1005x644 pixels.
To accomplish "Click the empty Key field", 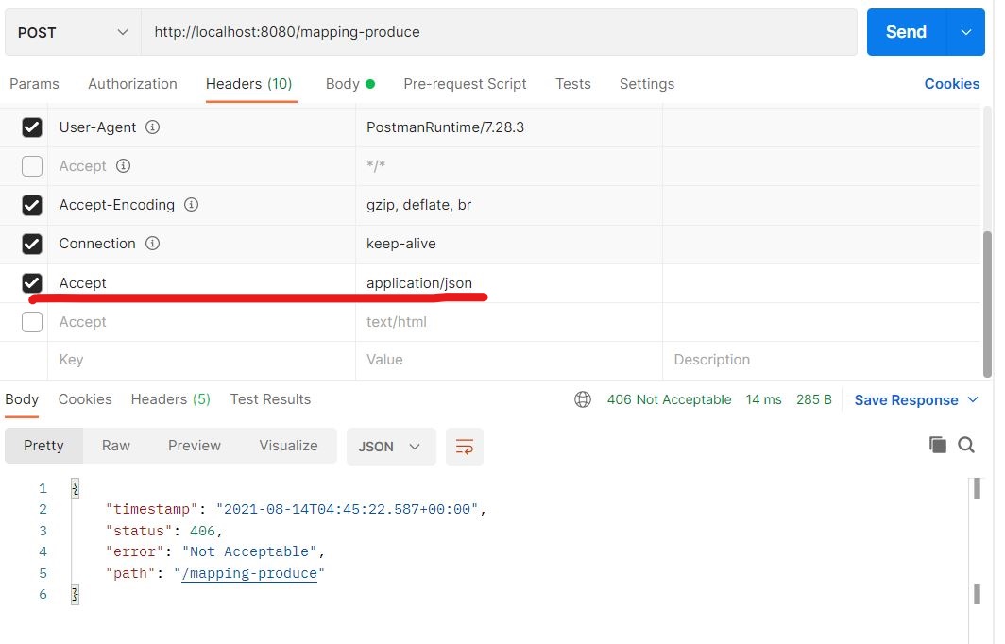I will tap(201, 360).
